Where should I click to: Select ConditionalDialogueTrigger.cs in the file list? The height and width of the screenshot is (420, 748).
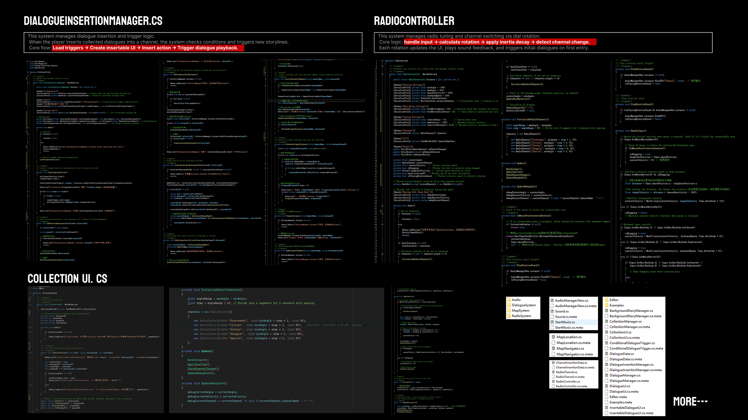pyautogui.click(x=632, y=343)
